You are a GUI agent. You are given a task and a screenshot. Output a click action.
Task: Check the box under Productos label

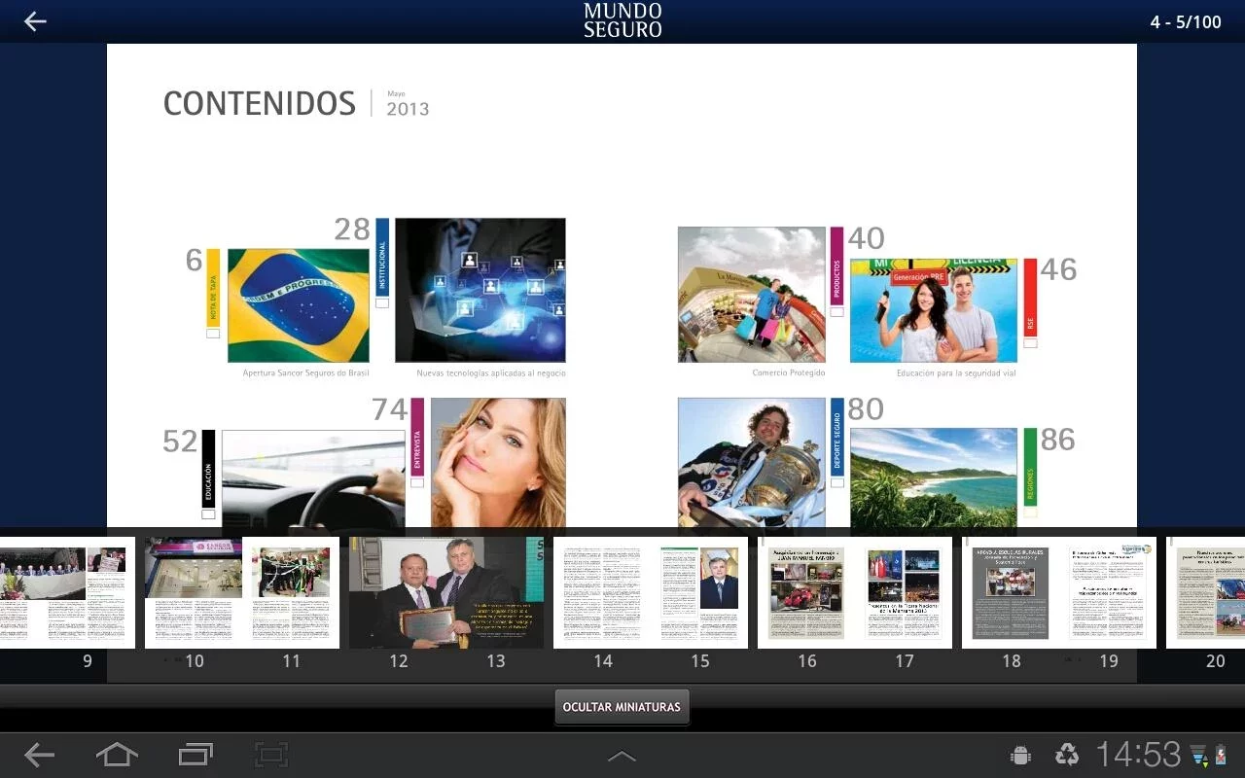[836, 312]
